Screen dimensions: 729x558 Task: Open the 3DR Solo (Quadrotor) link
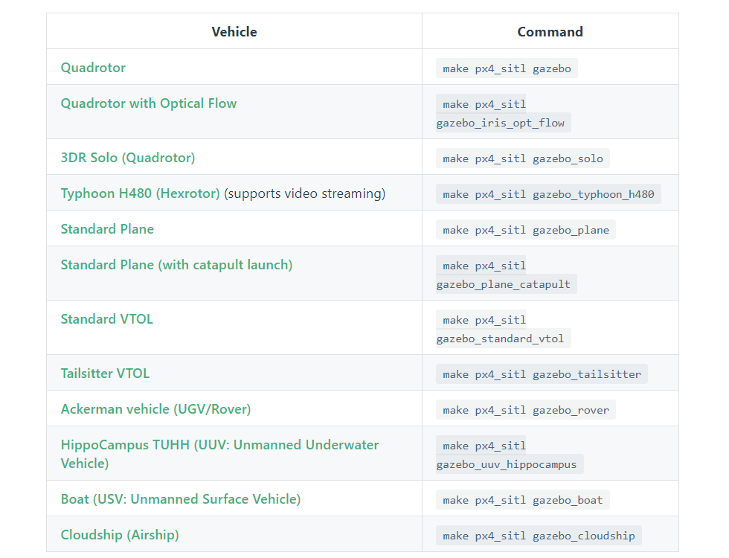(128, 158)
